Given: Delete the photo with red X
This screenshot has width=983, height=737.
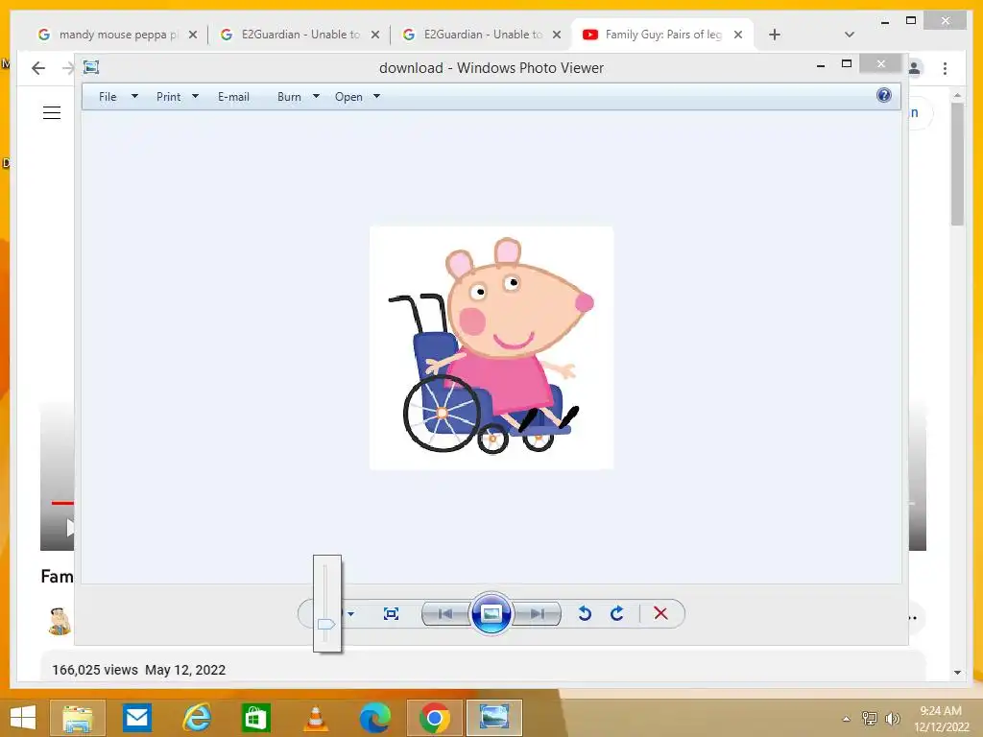Looking at the screenshot, I should tap(660, 613).
